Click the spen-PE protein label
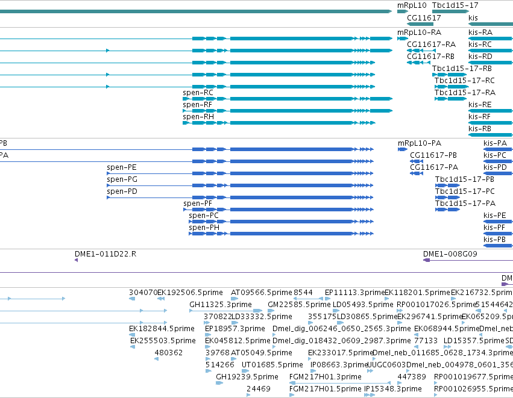This screenshot has height=398, width=513. (121, 167)
